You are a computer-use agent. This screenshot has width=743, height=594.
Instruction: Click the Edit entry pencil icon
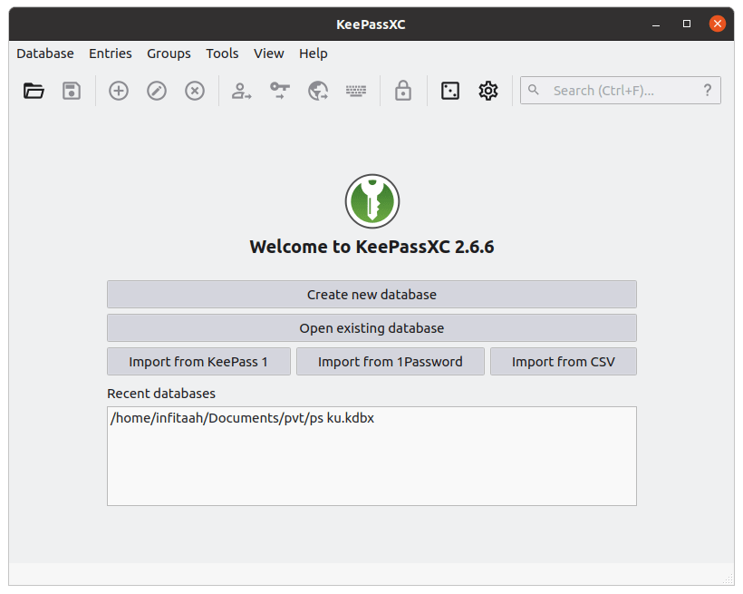[x=157, y=91]
